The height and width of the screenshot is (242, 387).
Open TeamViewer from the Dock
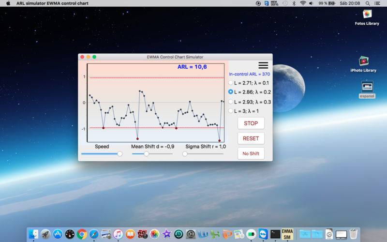click(x=263, y=234)
